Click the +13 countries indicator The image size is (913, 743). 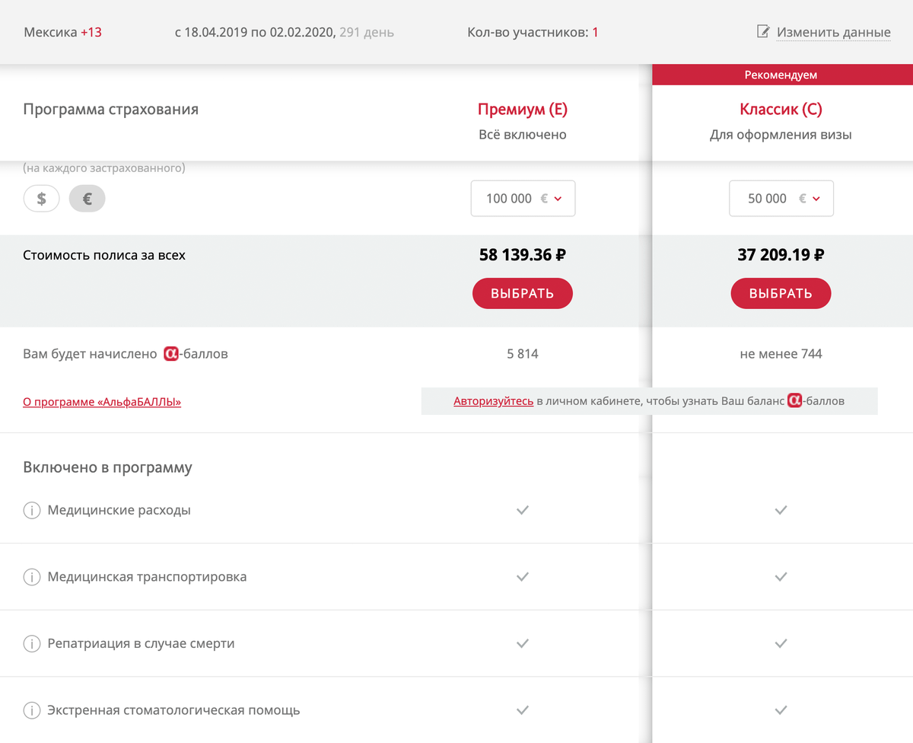[x=91, y=33]
